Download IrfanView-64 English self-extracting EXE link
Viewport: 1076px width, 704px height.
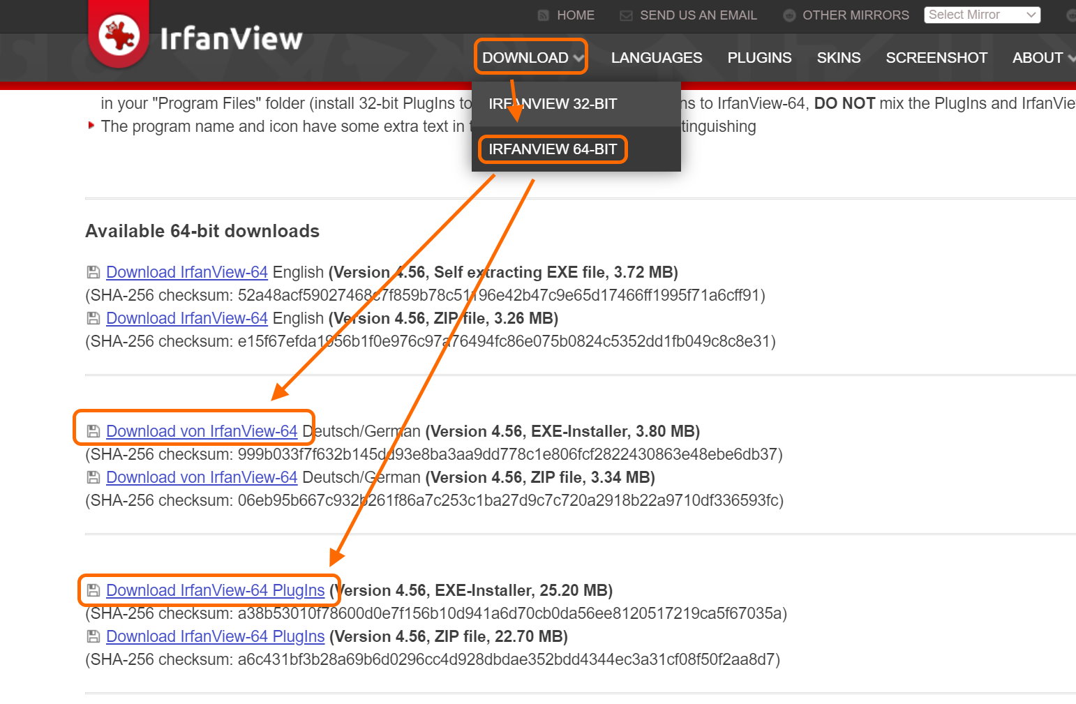click(186, 272)
